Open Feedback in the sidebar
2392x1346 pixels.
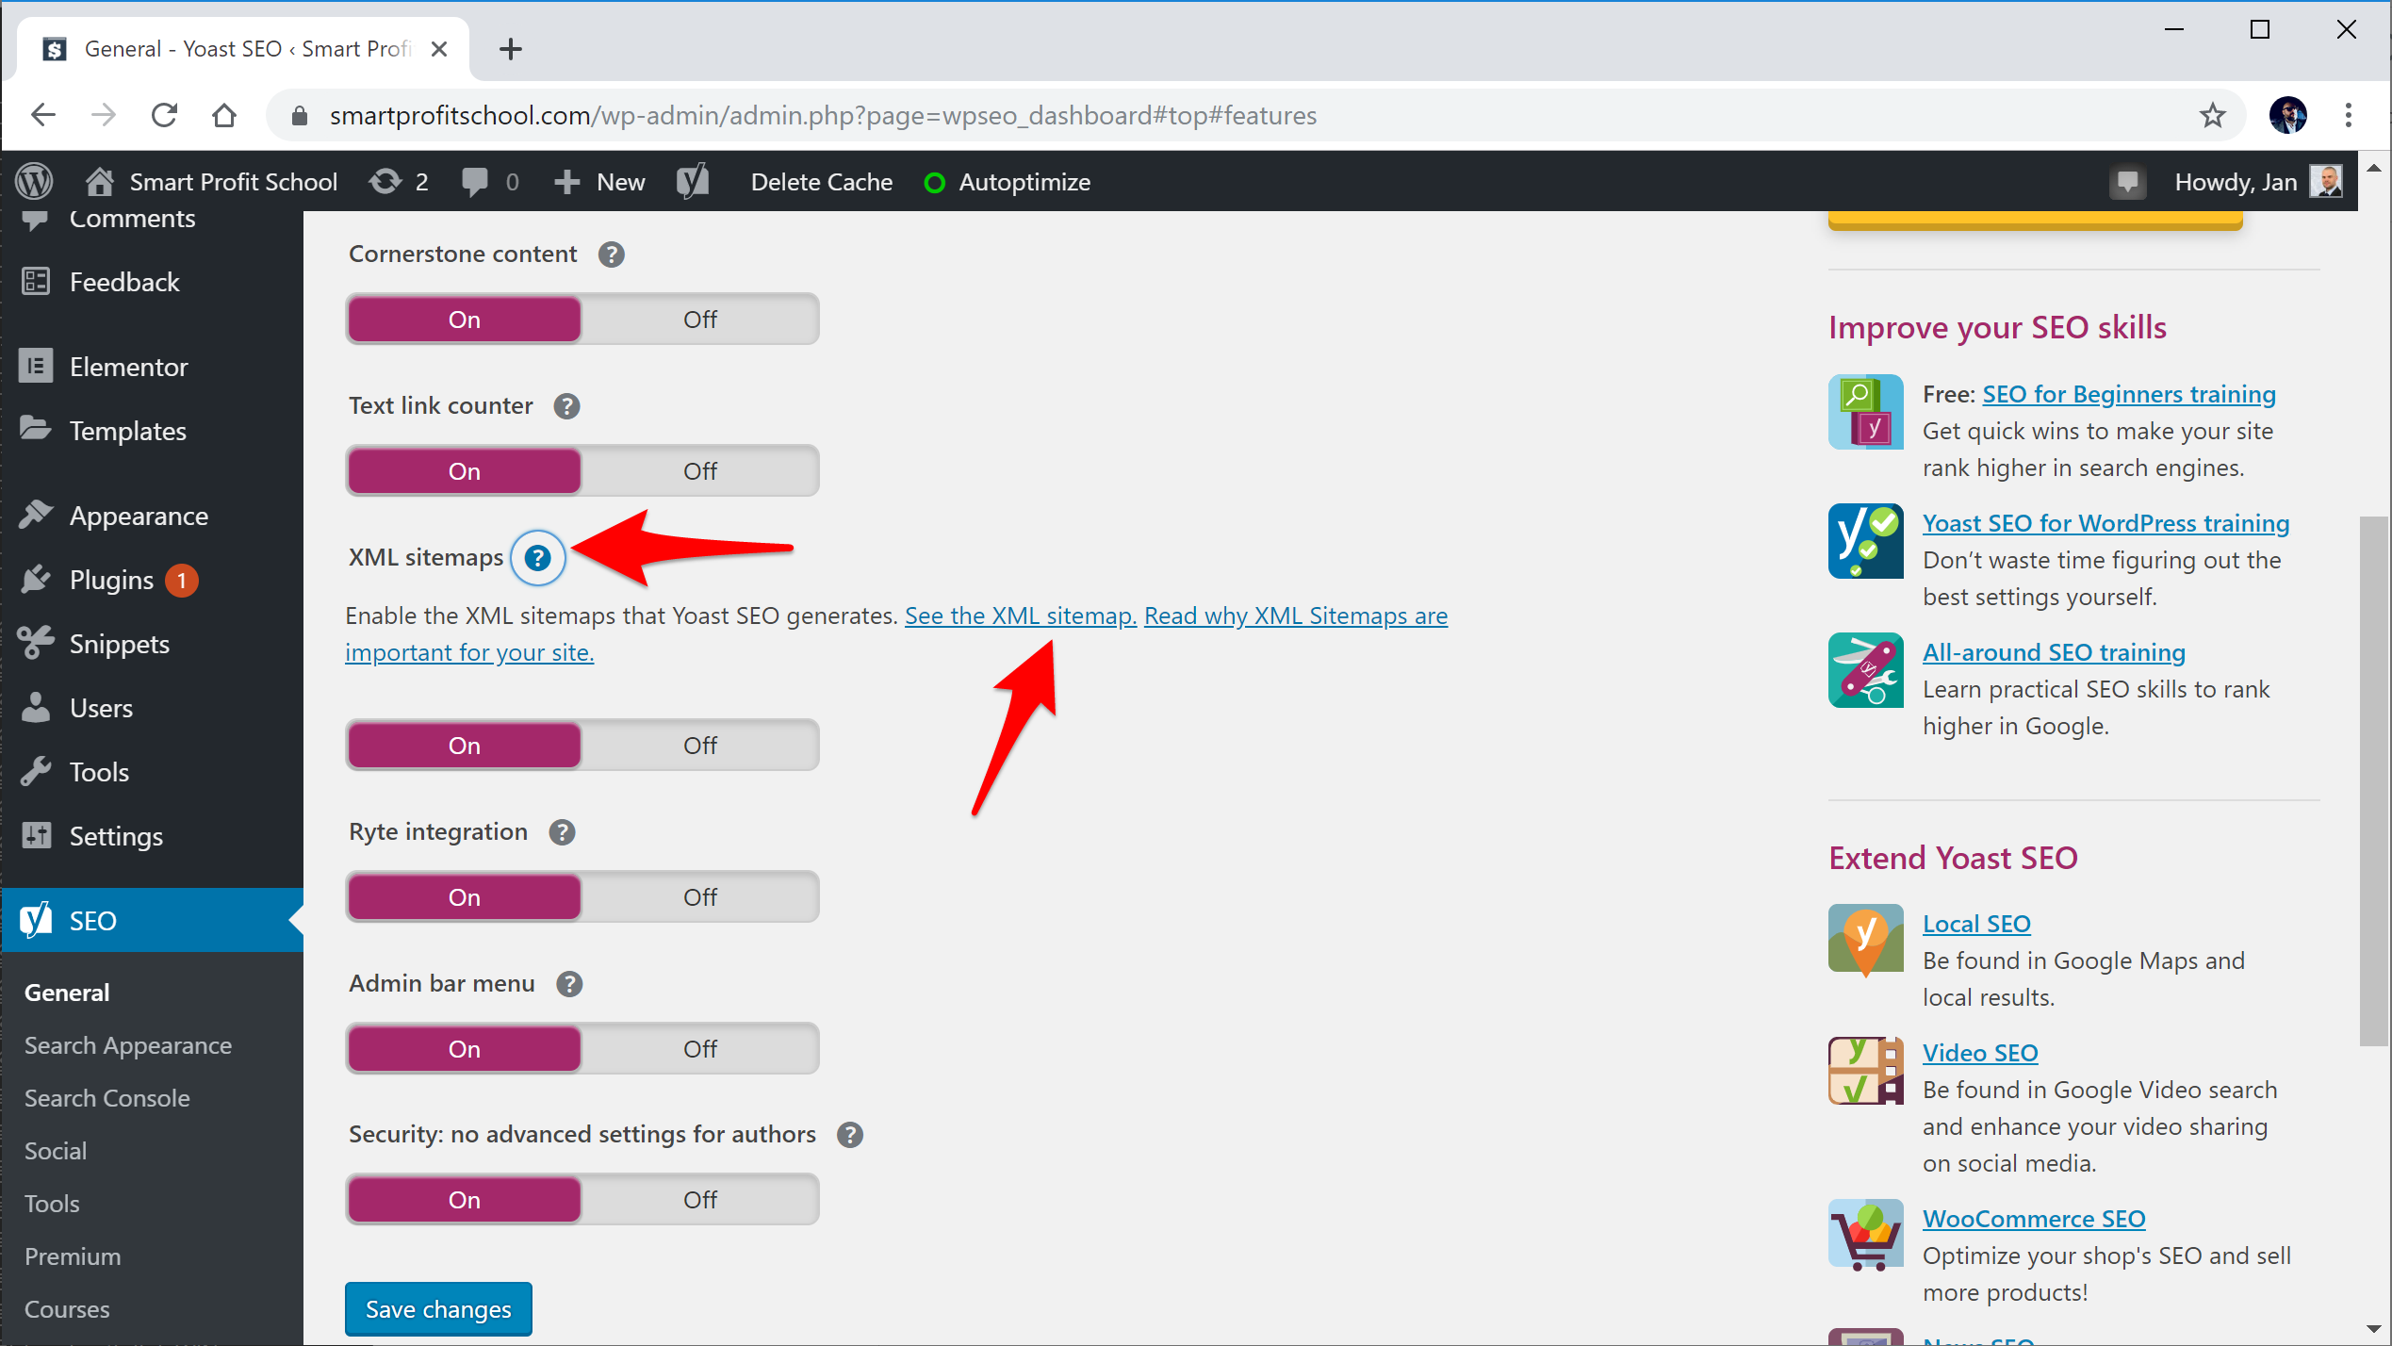click(152, 282)
